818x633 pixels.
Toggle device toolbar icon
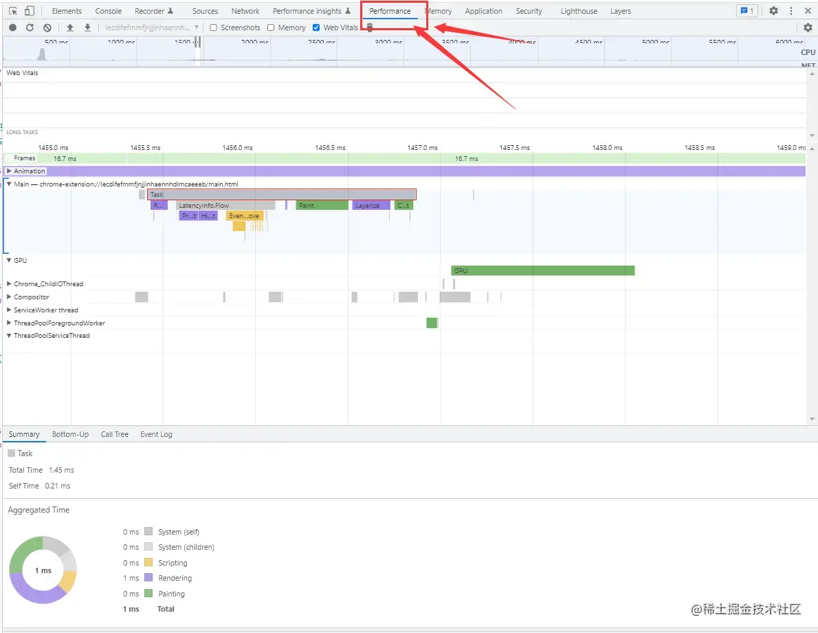click(30, 11)
